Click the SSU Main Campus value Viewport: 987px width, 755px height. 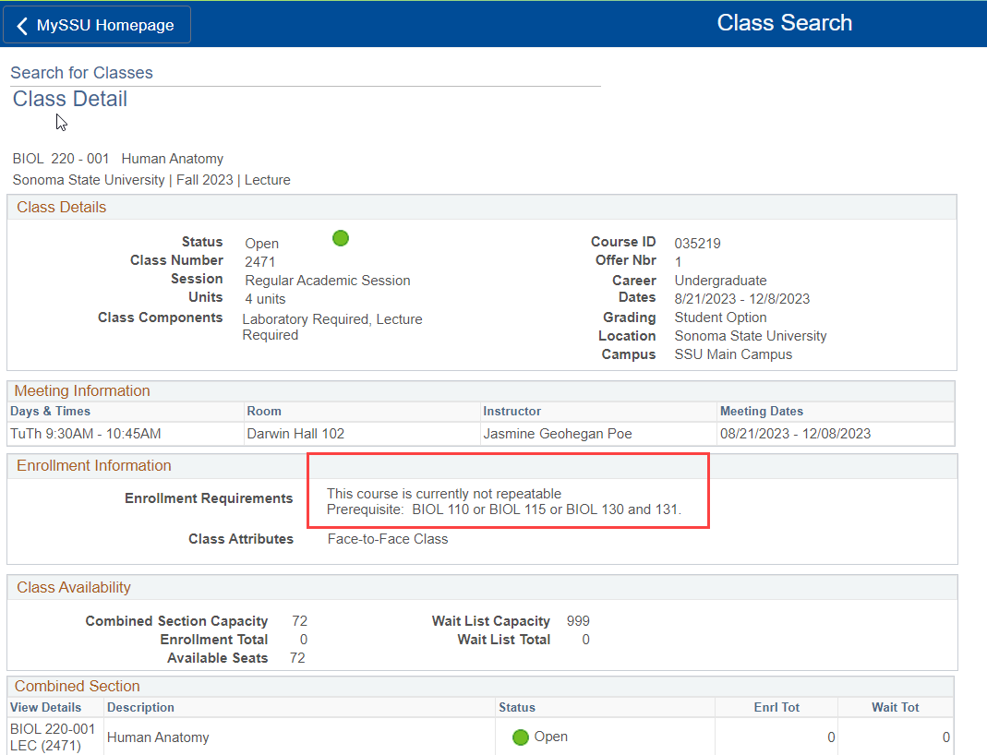(x=733, y=354)
